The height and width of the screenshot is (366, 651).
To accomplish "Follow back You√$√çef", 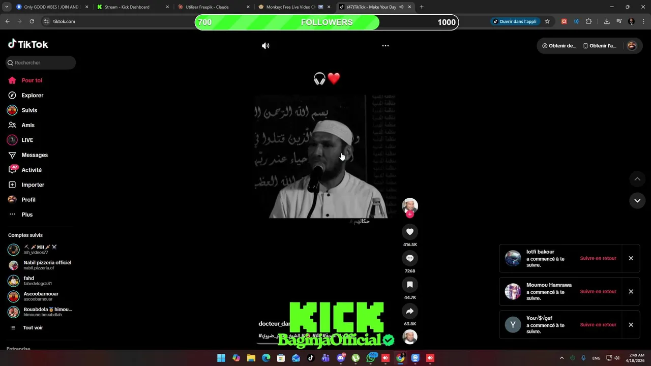I will point(598,325).
